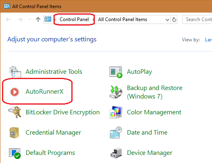Screen dimensions: 212x163
Task: Open the AutoPlay icon
Action: click(116, 72)
